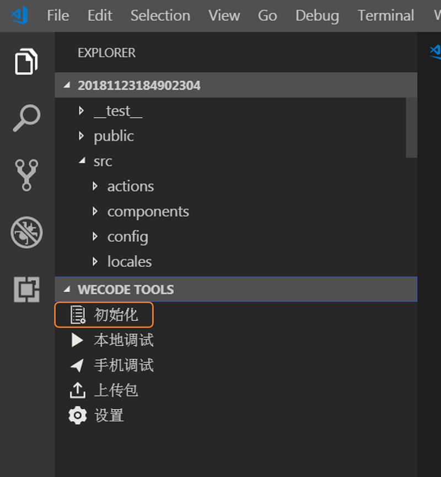Click the 设置 gear icon

(x=78, y=415)
